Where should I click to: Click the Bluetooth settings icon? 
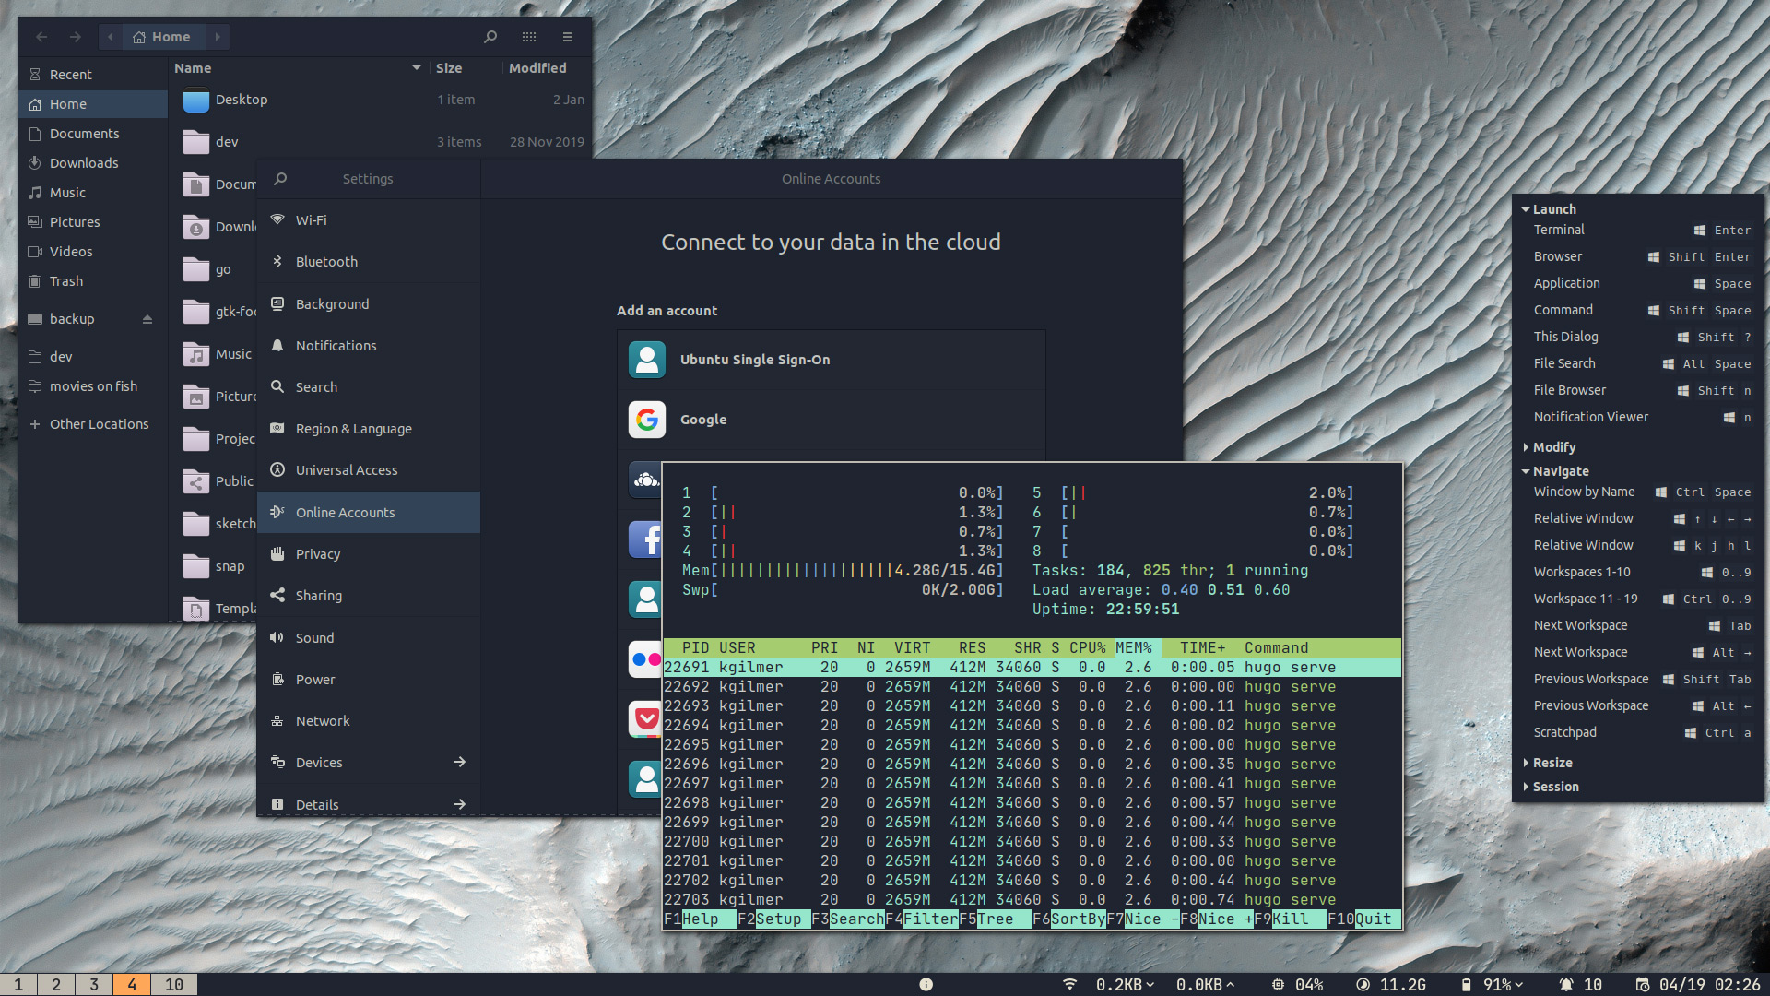coord(277,262)
